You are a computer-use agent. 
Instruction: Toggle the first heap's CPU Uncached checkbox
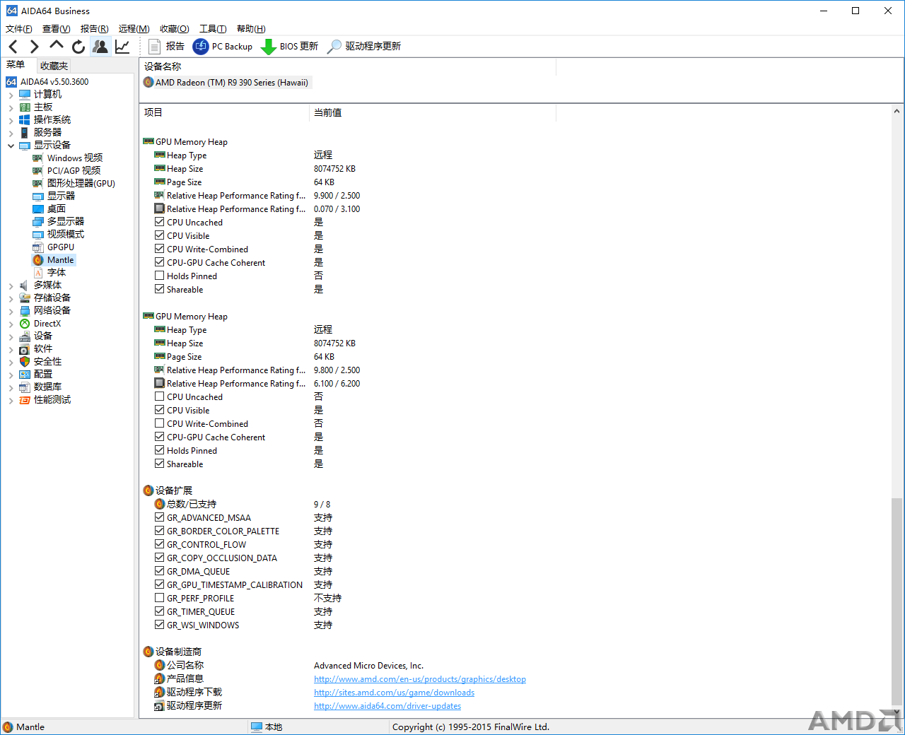(x=160, y=222)
